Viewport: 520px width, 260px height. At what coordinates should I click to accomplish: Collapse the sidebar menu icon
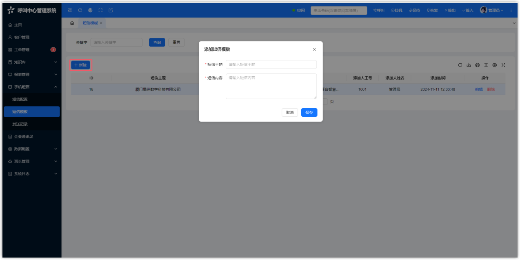click(x=70, y=10)
